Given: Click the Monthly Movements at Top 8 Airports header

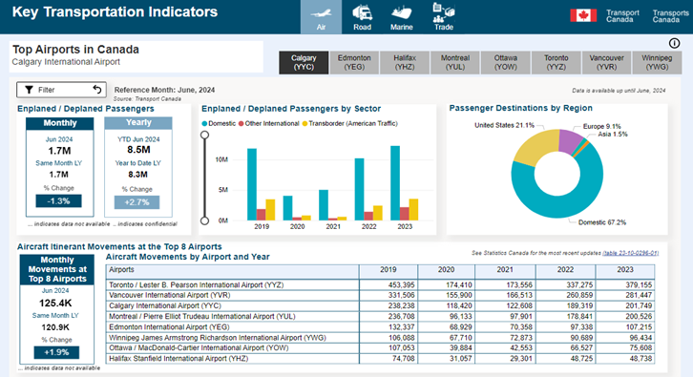Looking at the screenshot, I should point(57,269).
